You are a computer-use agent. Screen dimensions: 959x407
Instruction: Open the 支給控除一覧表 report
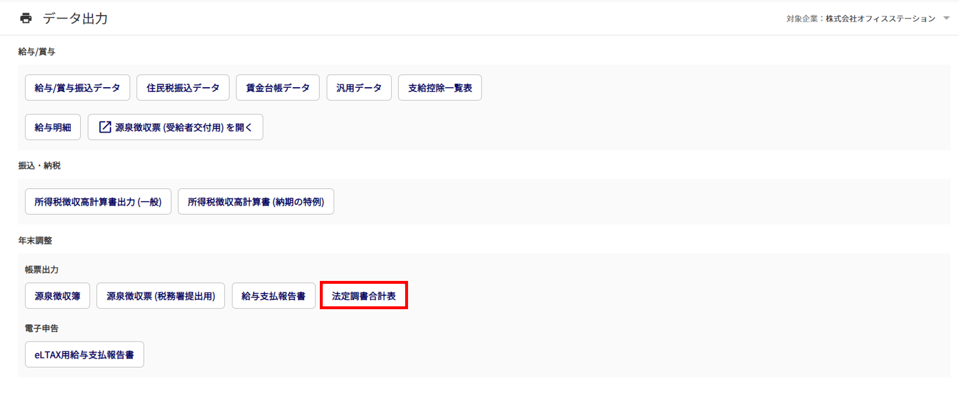coord(440,88)
